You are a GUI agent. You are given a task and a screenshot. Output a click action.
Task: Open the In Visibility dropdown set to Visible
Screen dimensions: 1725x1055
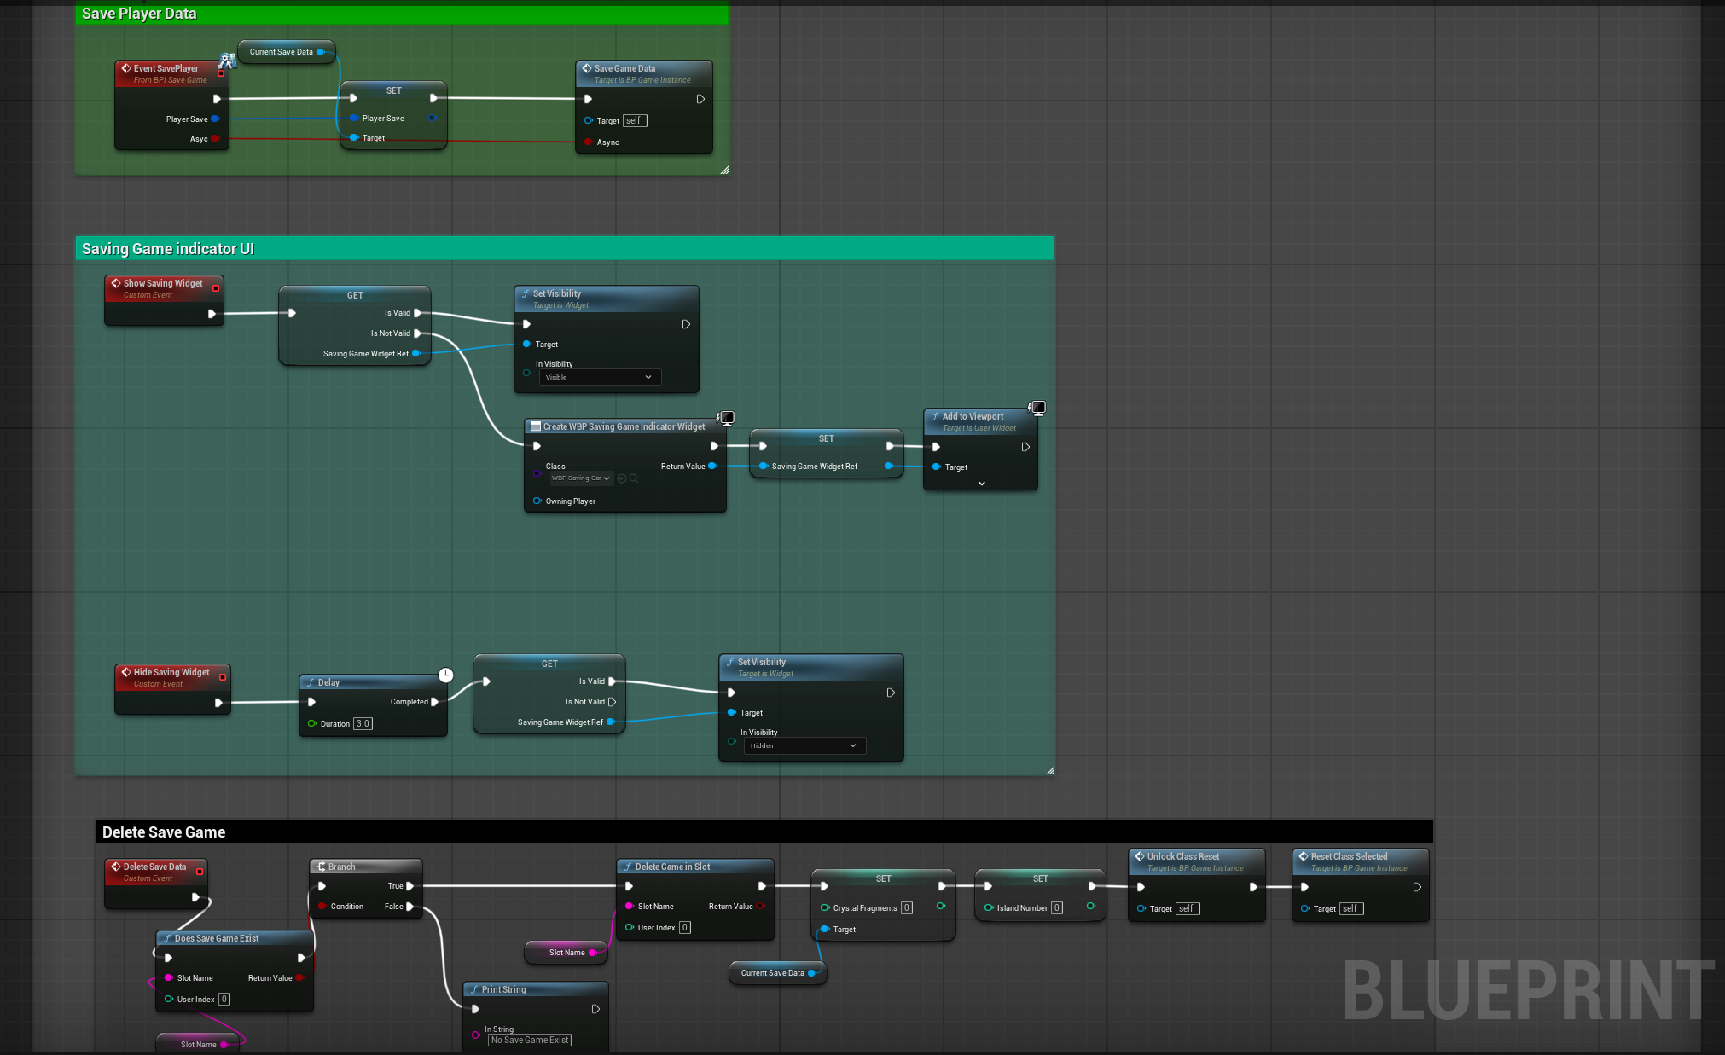tap(600, 377)
